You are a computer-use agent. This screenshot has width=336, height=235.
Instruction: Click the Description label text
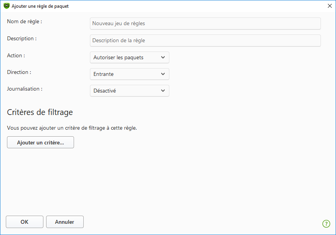coord(22,39)
